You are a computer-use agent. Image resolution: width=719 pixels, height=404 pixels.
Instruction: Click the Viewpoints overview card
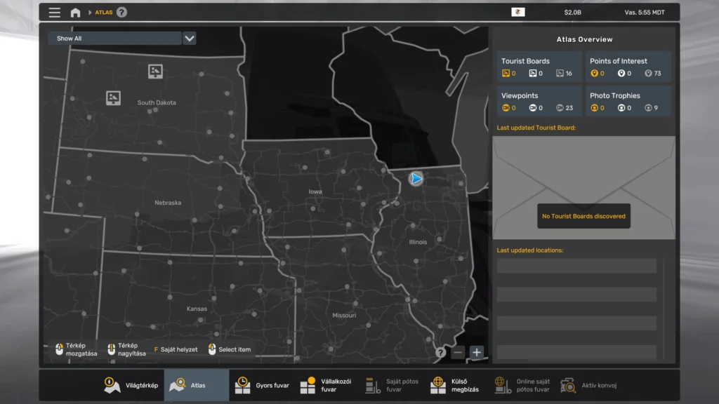coord(539,101)
